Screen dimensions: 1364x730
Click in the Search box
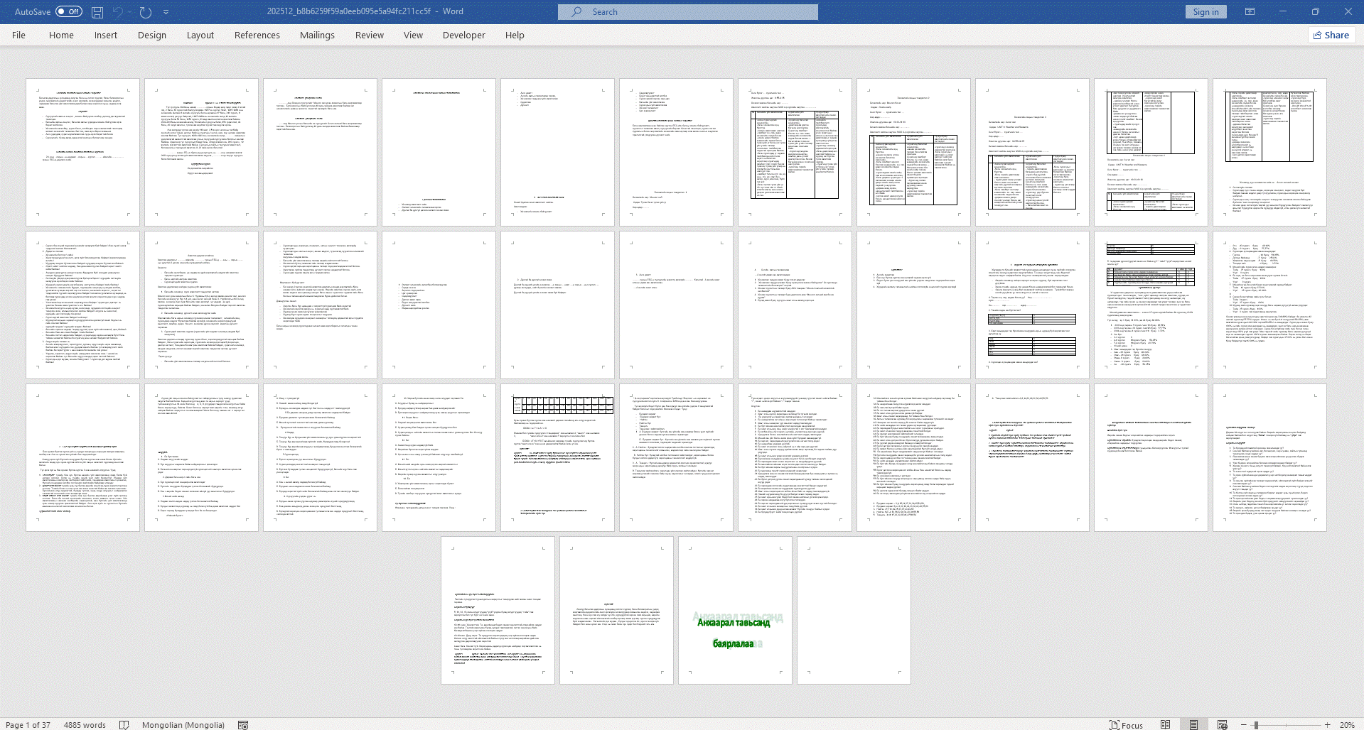click(687, 11)
